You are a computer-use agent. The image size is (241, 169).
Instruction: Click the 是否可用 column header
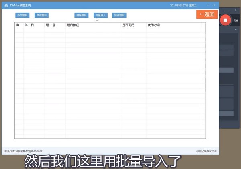coord(134,25)
